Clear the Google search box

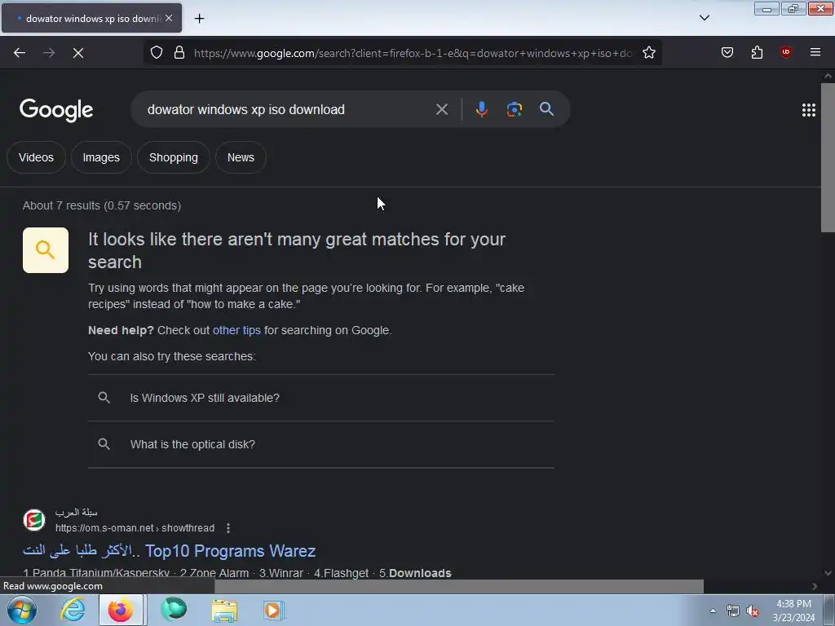(x=441, y=110)
